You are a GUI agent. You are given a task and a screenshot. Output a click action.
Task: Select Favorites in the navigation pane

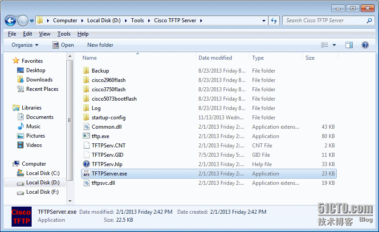pyautogui.click(x=32, y=61)
